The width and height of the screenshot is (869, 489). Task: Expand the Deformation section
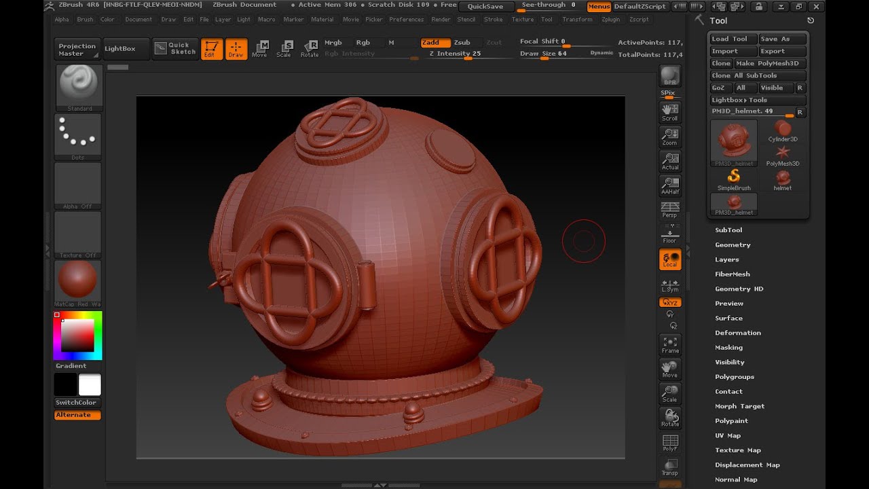[x=738, y=333]
